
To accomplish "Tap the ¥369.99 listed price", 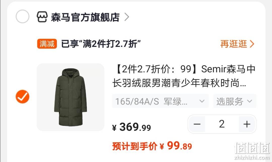I will click(131, 127).
